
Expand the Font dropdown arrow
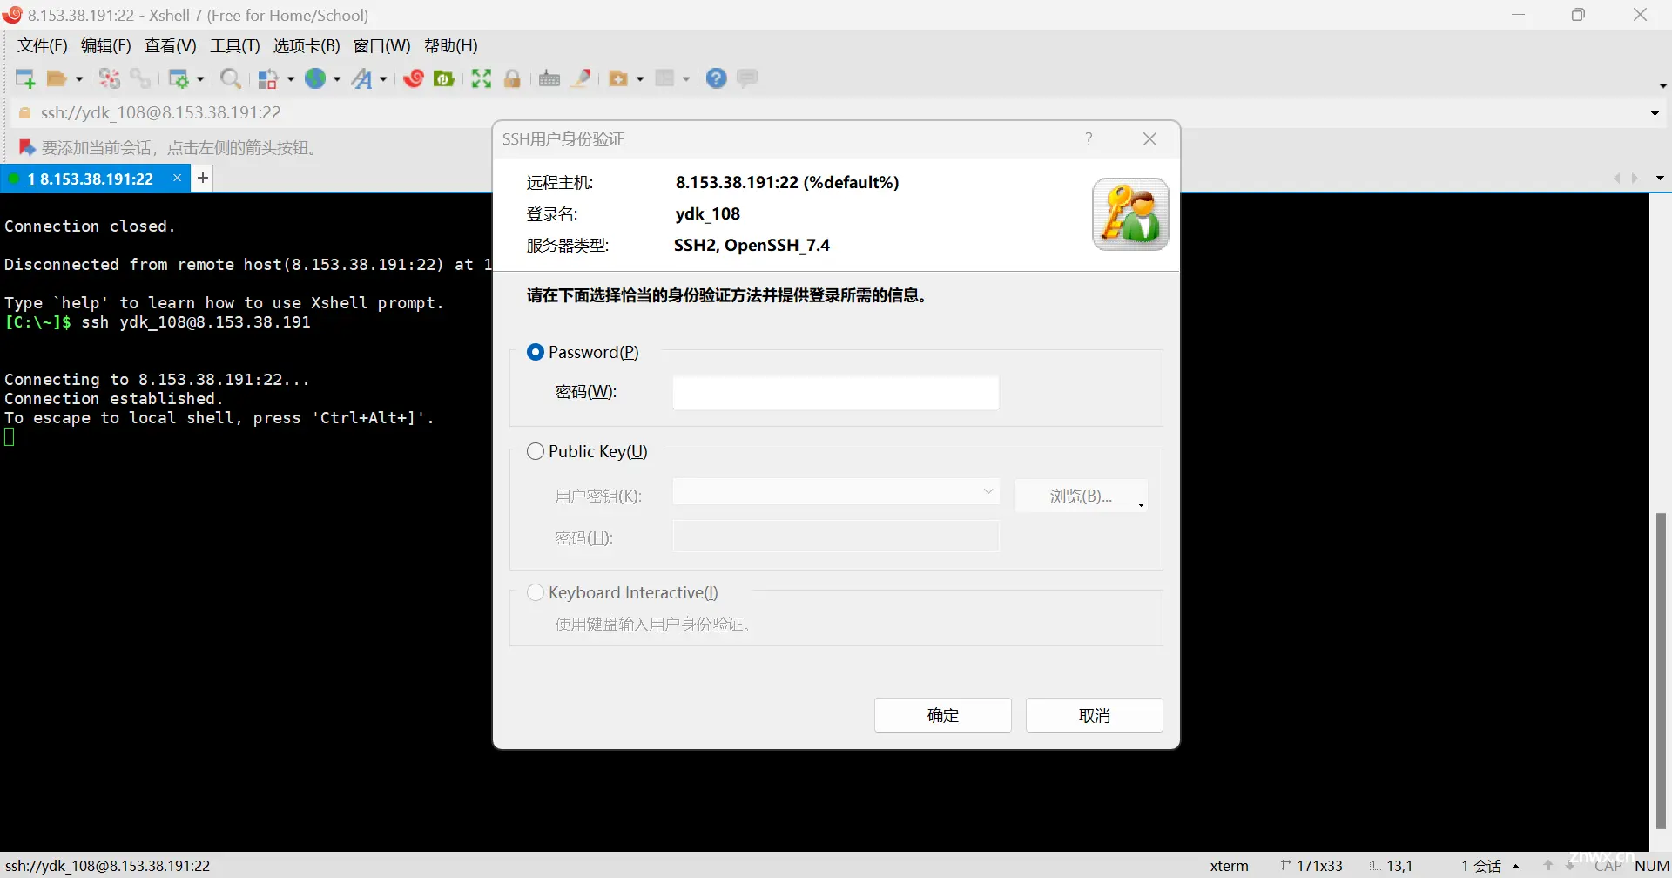point(382,79)
